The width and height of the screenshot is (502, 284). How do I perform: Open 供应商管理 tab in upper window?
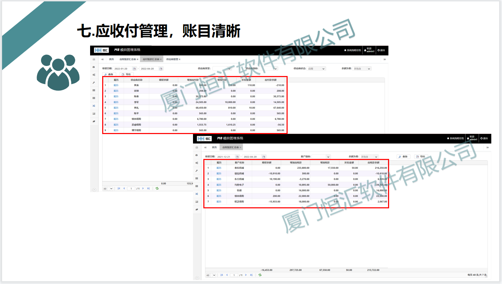(172, 59)
